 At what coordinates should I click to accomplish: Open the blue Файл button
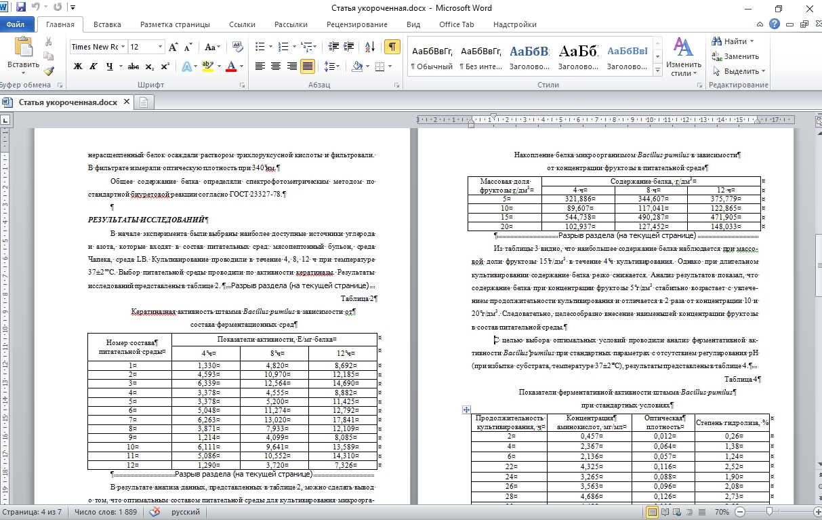[x=16, y=24]
